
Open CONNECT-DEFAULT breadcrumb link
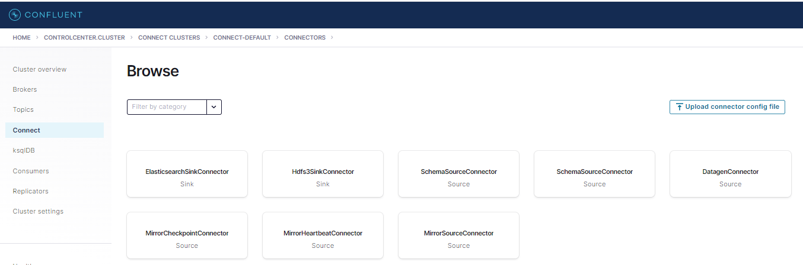242,37
